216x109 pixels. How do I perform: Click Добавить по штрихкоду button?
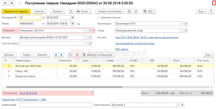click(98, 55)
